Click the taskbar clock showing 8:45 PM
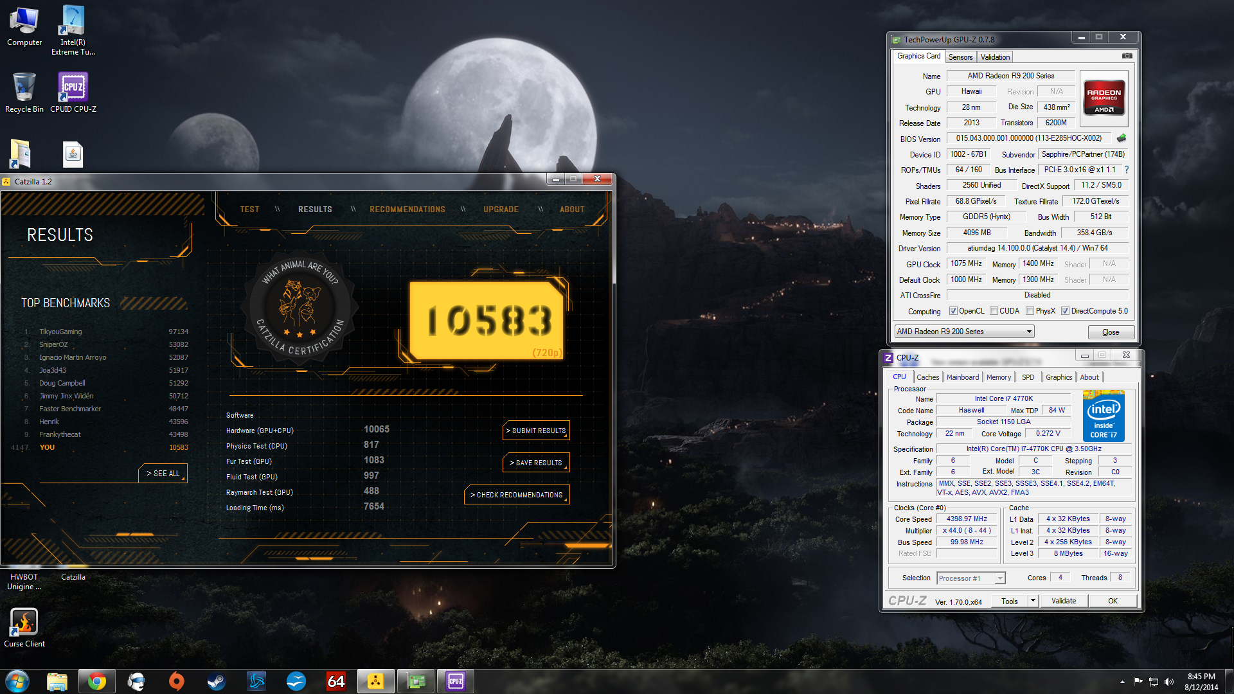 coord(1201,682)
